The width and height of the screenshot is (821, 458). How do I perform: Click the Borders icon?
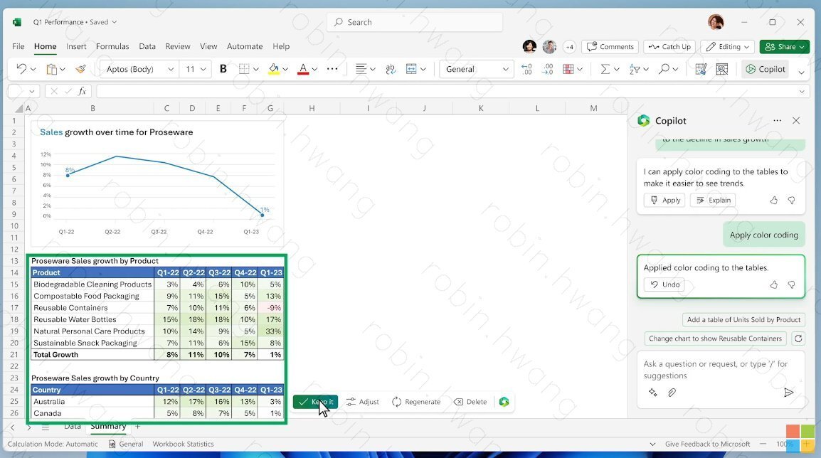click(243, 68)
